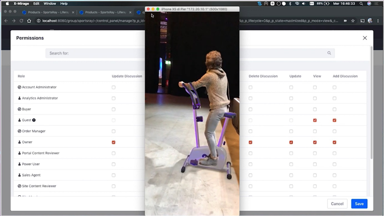This screenshot has width=384, height=216.
Task: Click the Portal Content Reviewer role name
Action: click(41, 153)
